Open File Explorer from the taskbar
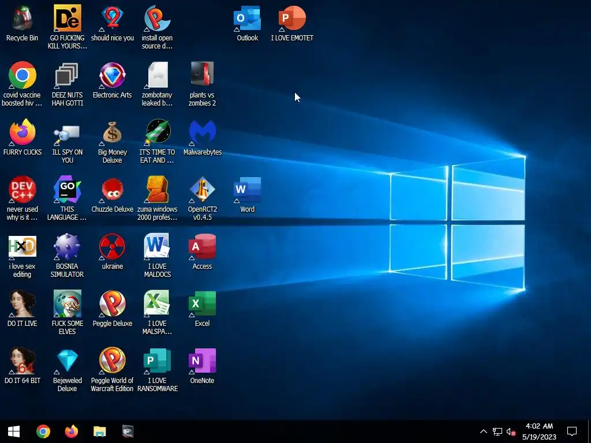Screen dimensions: 591x443 (99, 431)
